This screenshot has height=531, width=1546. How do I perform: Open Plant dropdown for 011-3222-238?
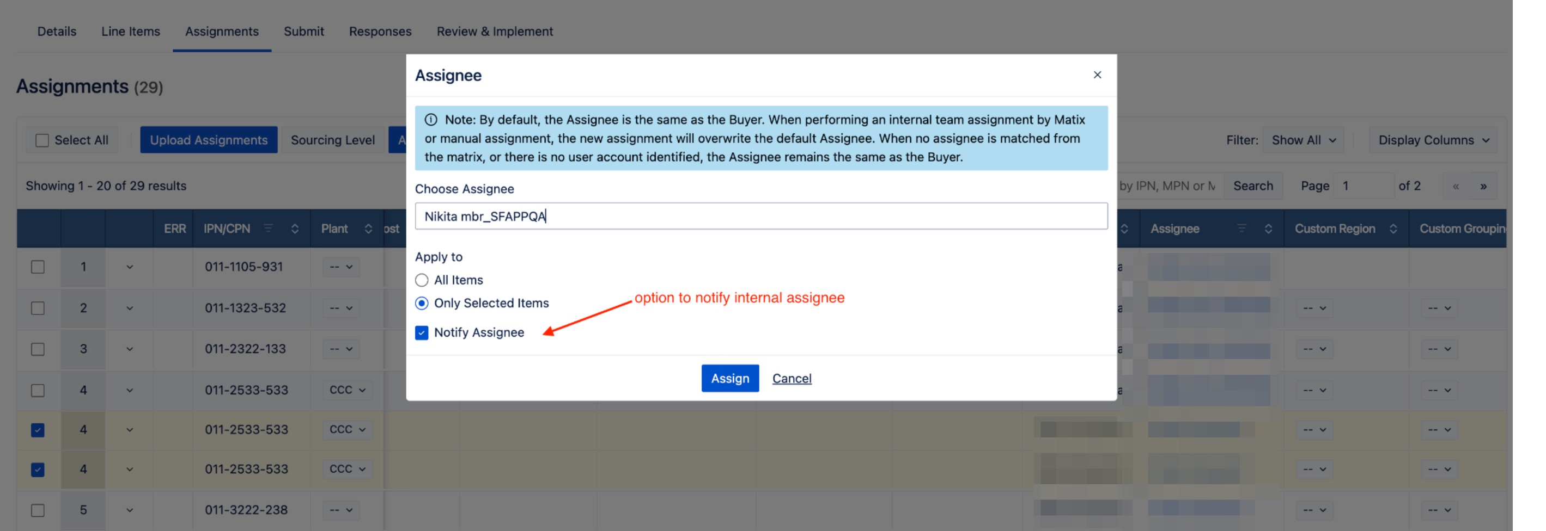click(341, 510)
